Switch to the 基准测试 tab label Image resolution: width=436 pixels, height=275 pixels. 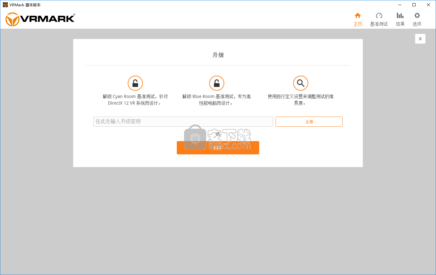coord(379,24)
